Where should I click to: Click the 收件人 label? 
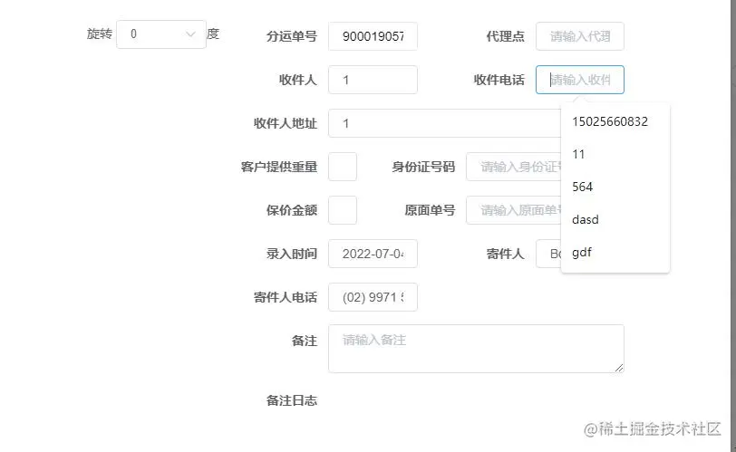[298, 80]
